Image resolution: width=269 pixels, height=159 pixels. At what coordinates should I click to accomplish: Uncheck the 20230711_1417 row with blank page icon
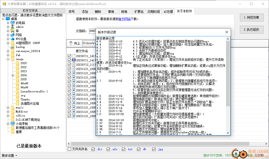pos(69,56)
